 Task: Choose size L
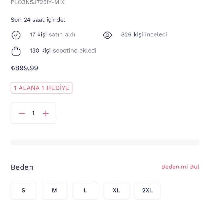85,190
